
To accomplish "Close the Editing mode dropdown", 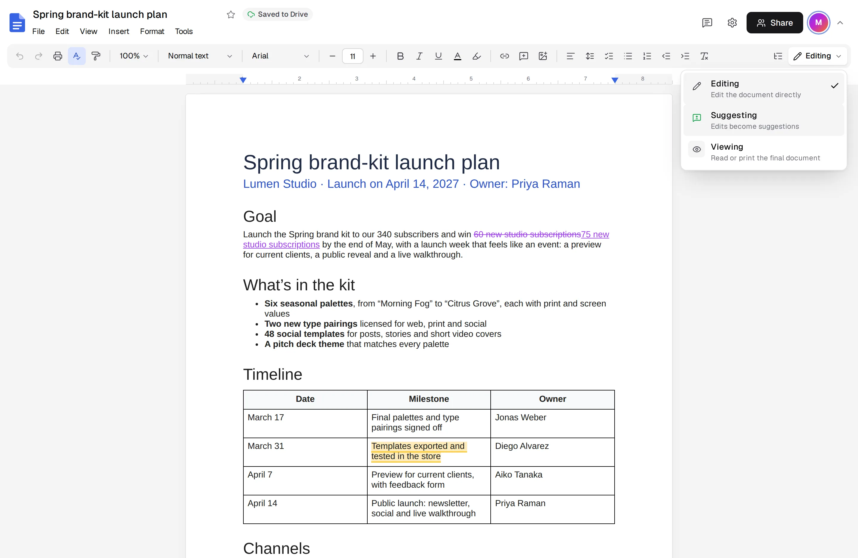I will 817,56.
